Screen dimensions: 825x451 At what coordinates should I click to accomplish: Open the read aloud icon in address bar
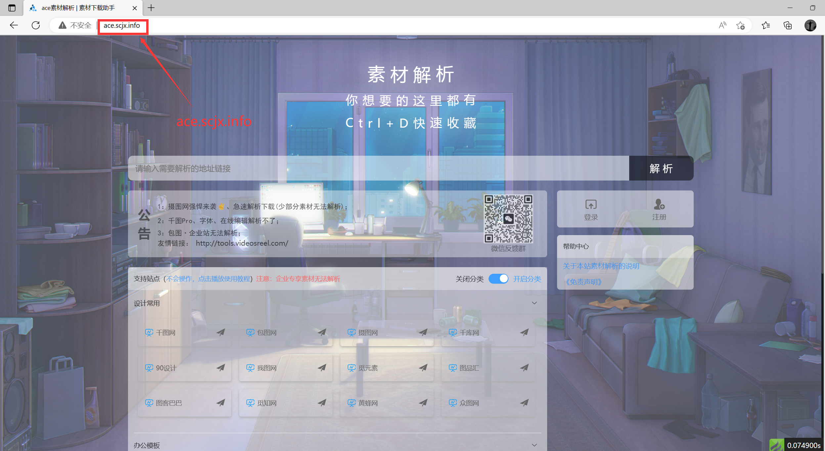pos(722,25)
